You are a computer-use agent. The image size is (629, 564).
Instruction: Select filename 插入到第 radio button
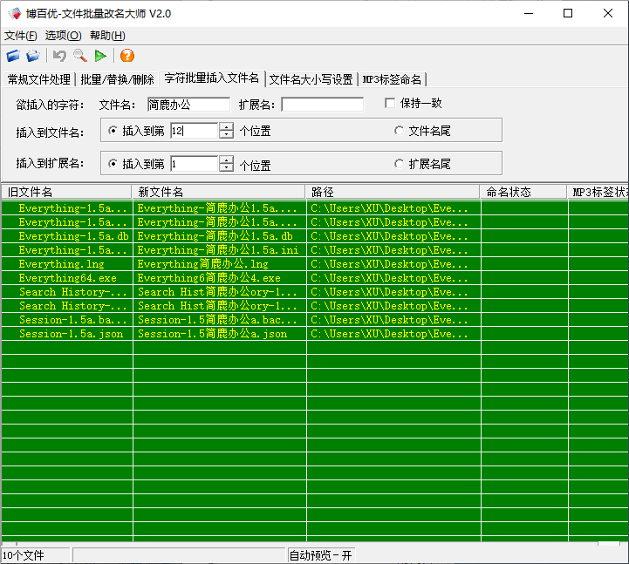coord(113,131)
